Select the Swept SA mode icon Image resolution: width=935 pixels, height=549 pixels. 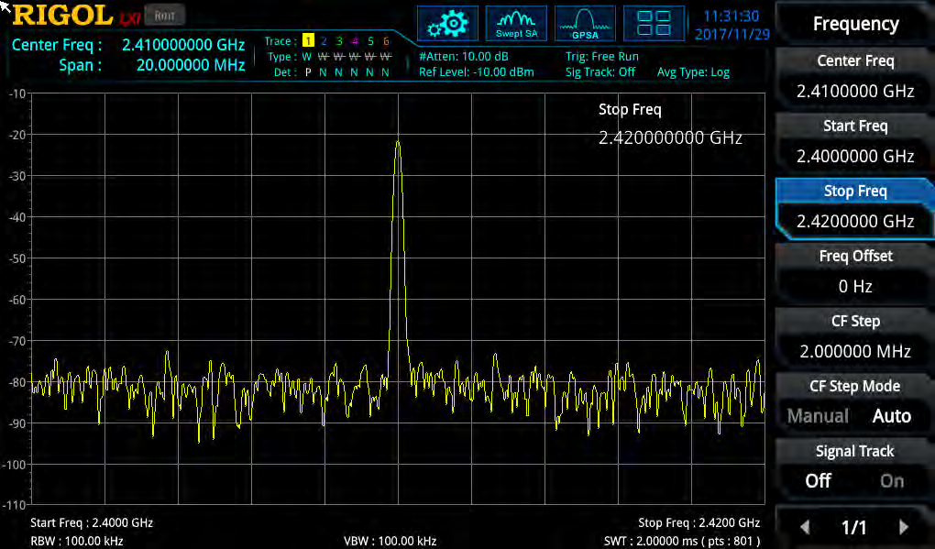(x=516, y=23)
